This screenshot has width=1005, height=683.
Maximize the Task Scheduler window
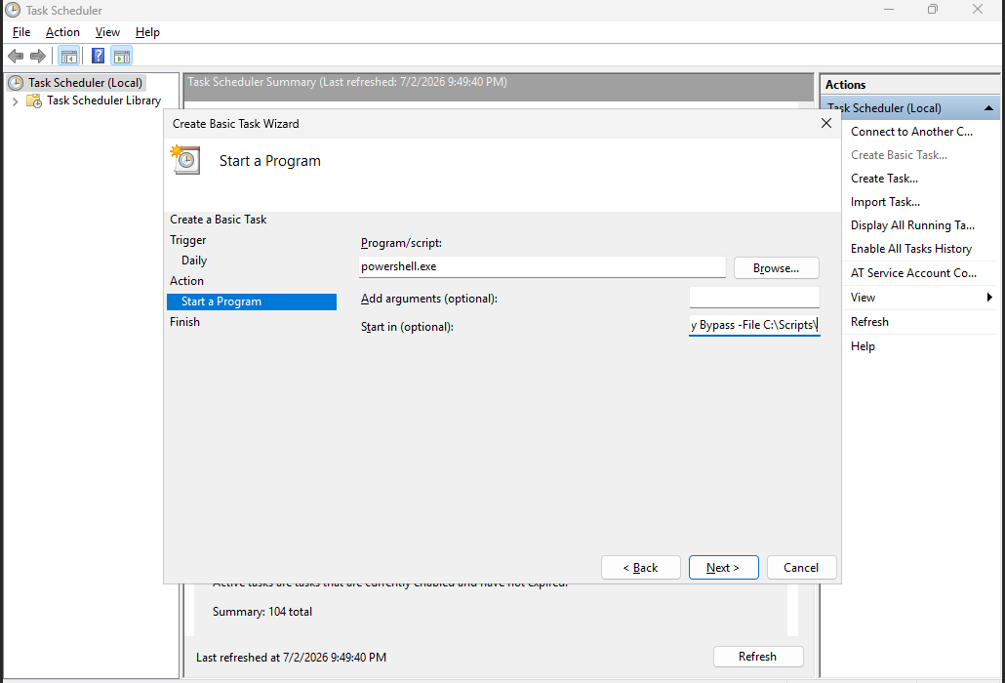tap(933, 10)
